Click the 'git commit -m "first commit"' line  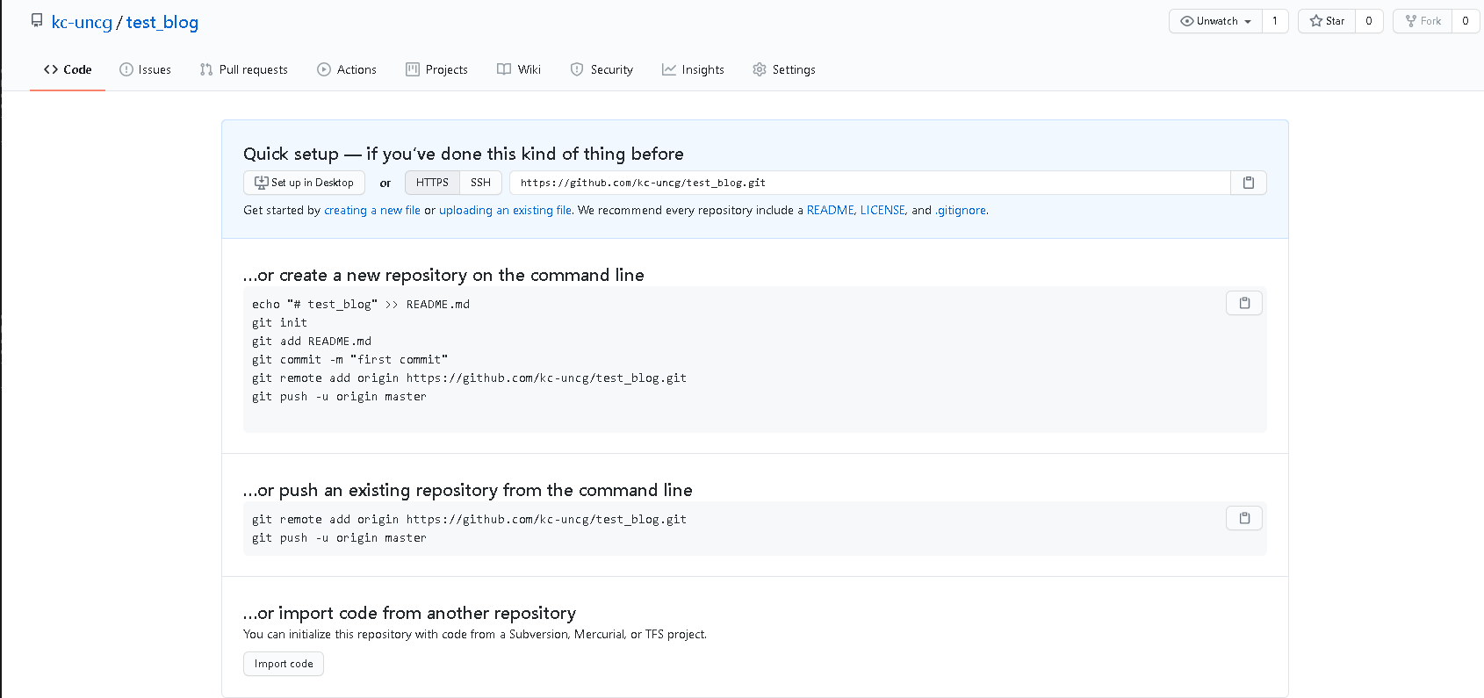[350, 360]
